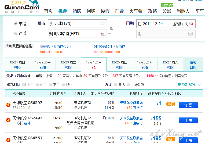The height and width of the screenshot is (143, 205).
Task: Click price ¥155 for GS7493
Action: (156, 119)
